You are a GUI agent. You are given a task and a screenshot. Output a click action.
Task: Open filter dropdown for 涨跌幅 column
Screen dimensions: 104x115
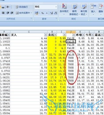point(9,35)
